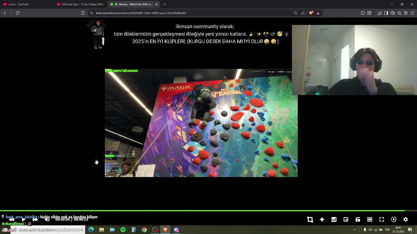Open the Brave VPN shield icon
Image resolution: width=417 pixels, height=234 pixels.
406,13
